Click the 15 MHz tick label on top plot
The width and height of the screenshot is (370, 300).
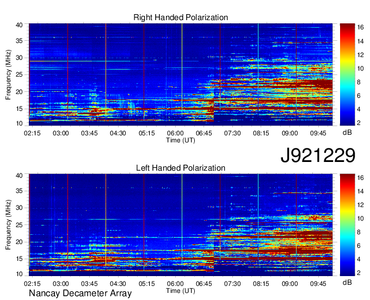click(19, 109)
